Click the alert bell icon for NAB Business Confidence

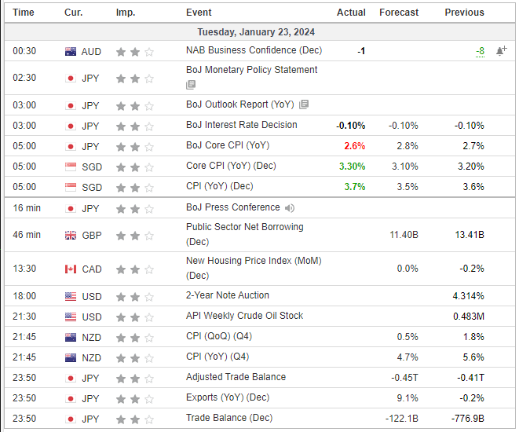pos(501,51)
